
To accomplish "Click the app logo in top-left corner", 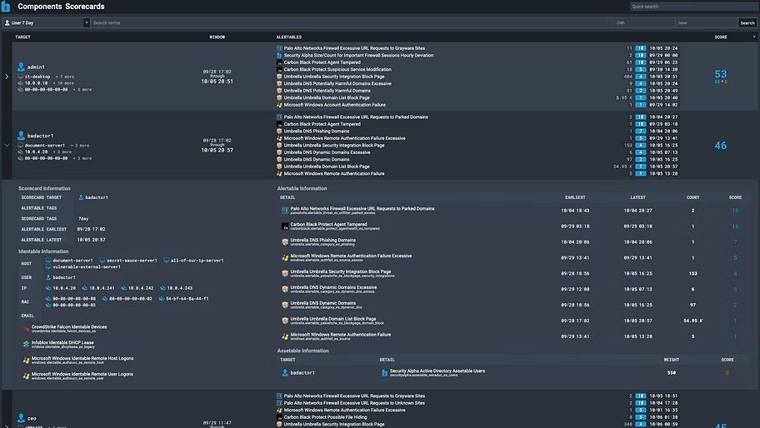I will coord(7,7).
